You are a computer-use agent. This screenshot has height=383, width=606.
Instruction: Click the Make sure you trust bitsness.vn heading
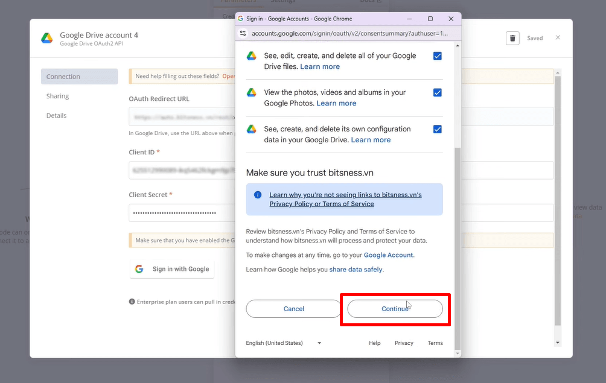coord(310,173)
